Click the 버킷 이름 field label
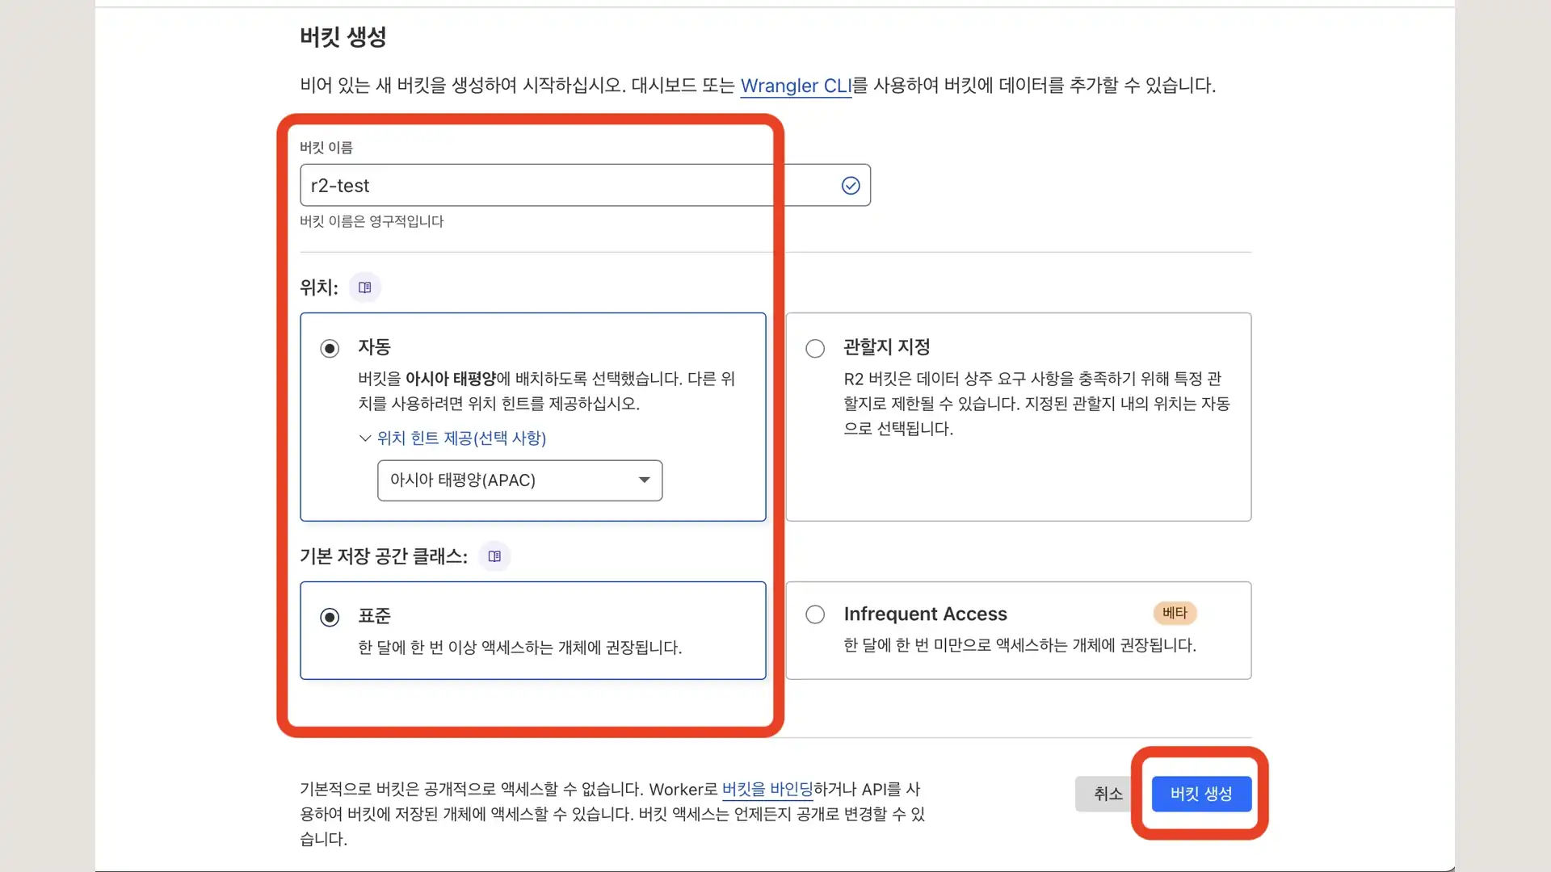The width and height of the screenshot is (1551, 872). point(326,148)
